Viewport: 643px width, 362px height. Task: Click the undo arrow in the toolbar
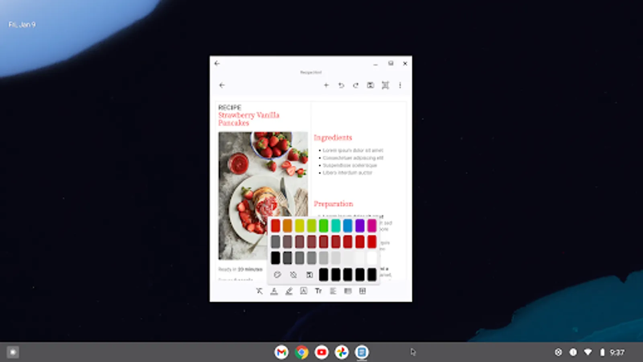coord(341,85)
